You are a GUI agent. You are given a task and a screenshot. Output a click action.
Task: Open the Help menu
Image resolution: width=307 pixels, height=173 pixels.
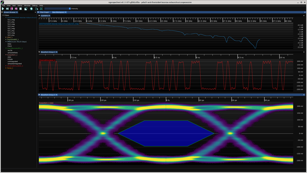[41, 5]
